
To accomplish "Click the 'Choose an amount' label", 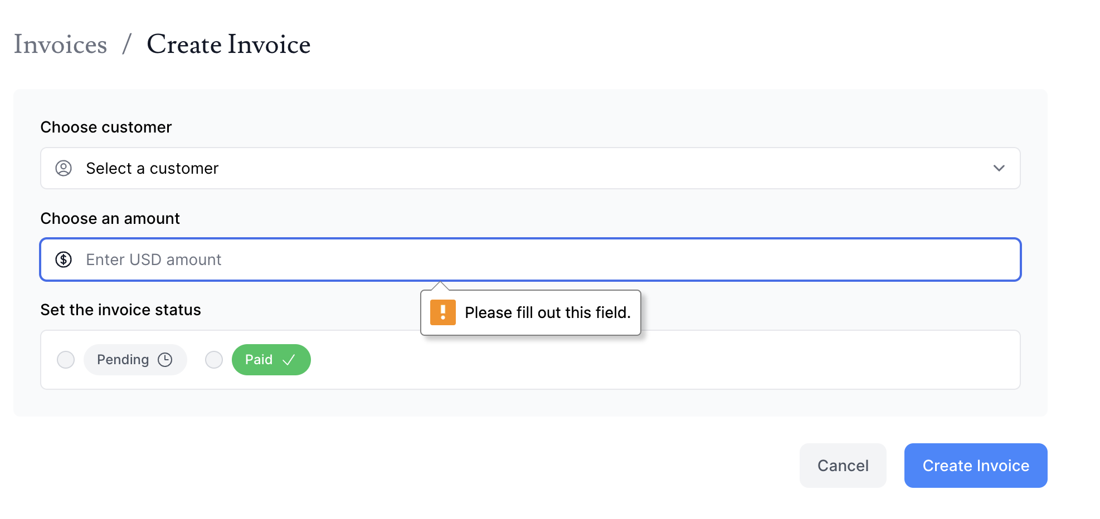I will [x=110, y=219].
